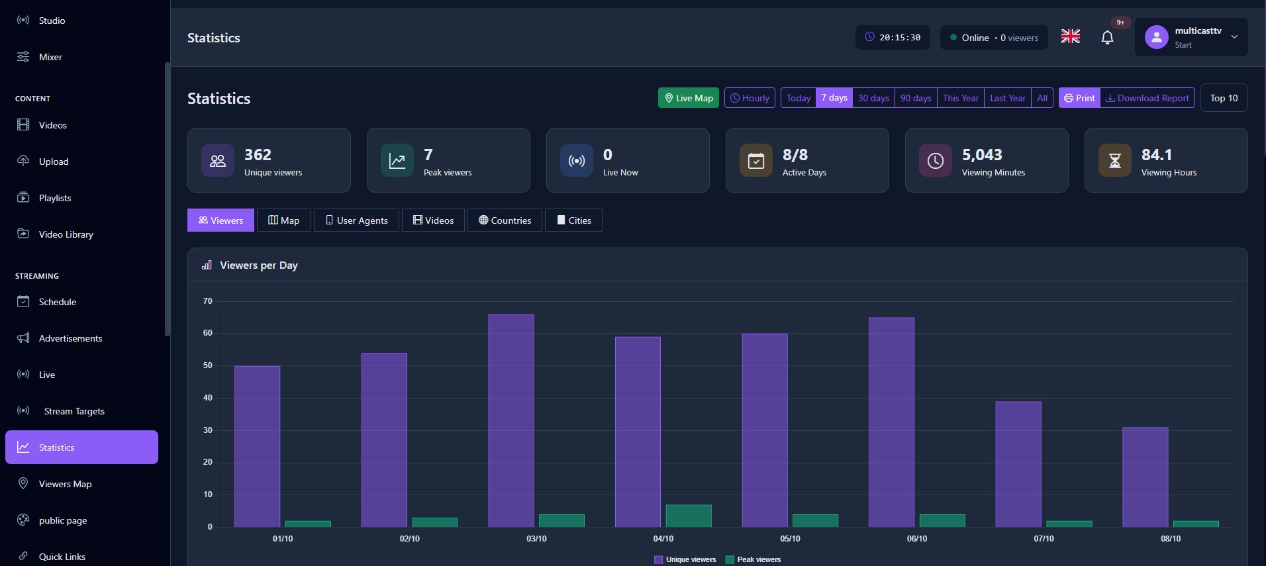Click the Viewers per Day chart icon
The image size is (1266, 566).
(207, 265)
